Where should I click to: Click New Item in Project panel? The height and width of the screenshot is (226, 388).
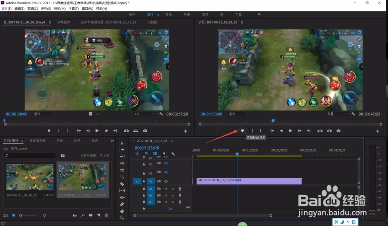click(99, 216)
